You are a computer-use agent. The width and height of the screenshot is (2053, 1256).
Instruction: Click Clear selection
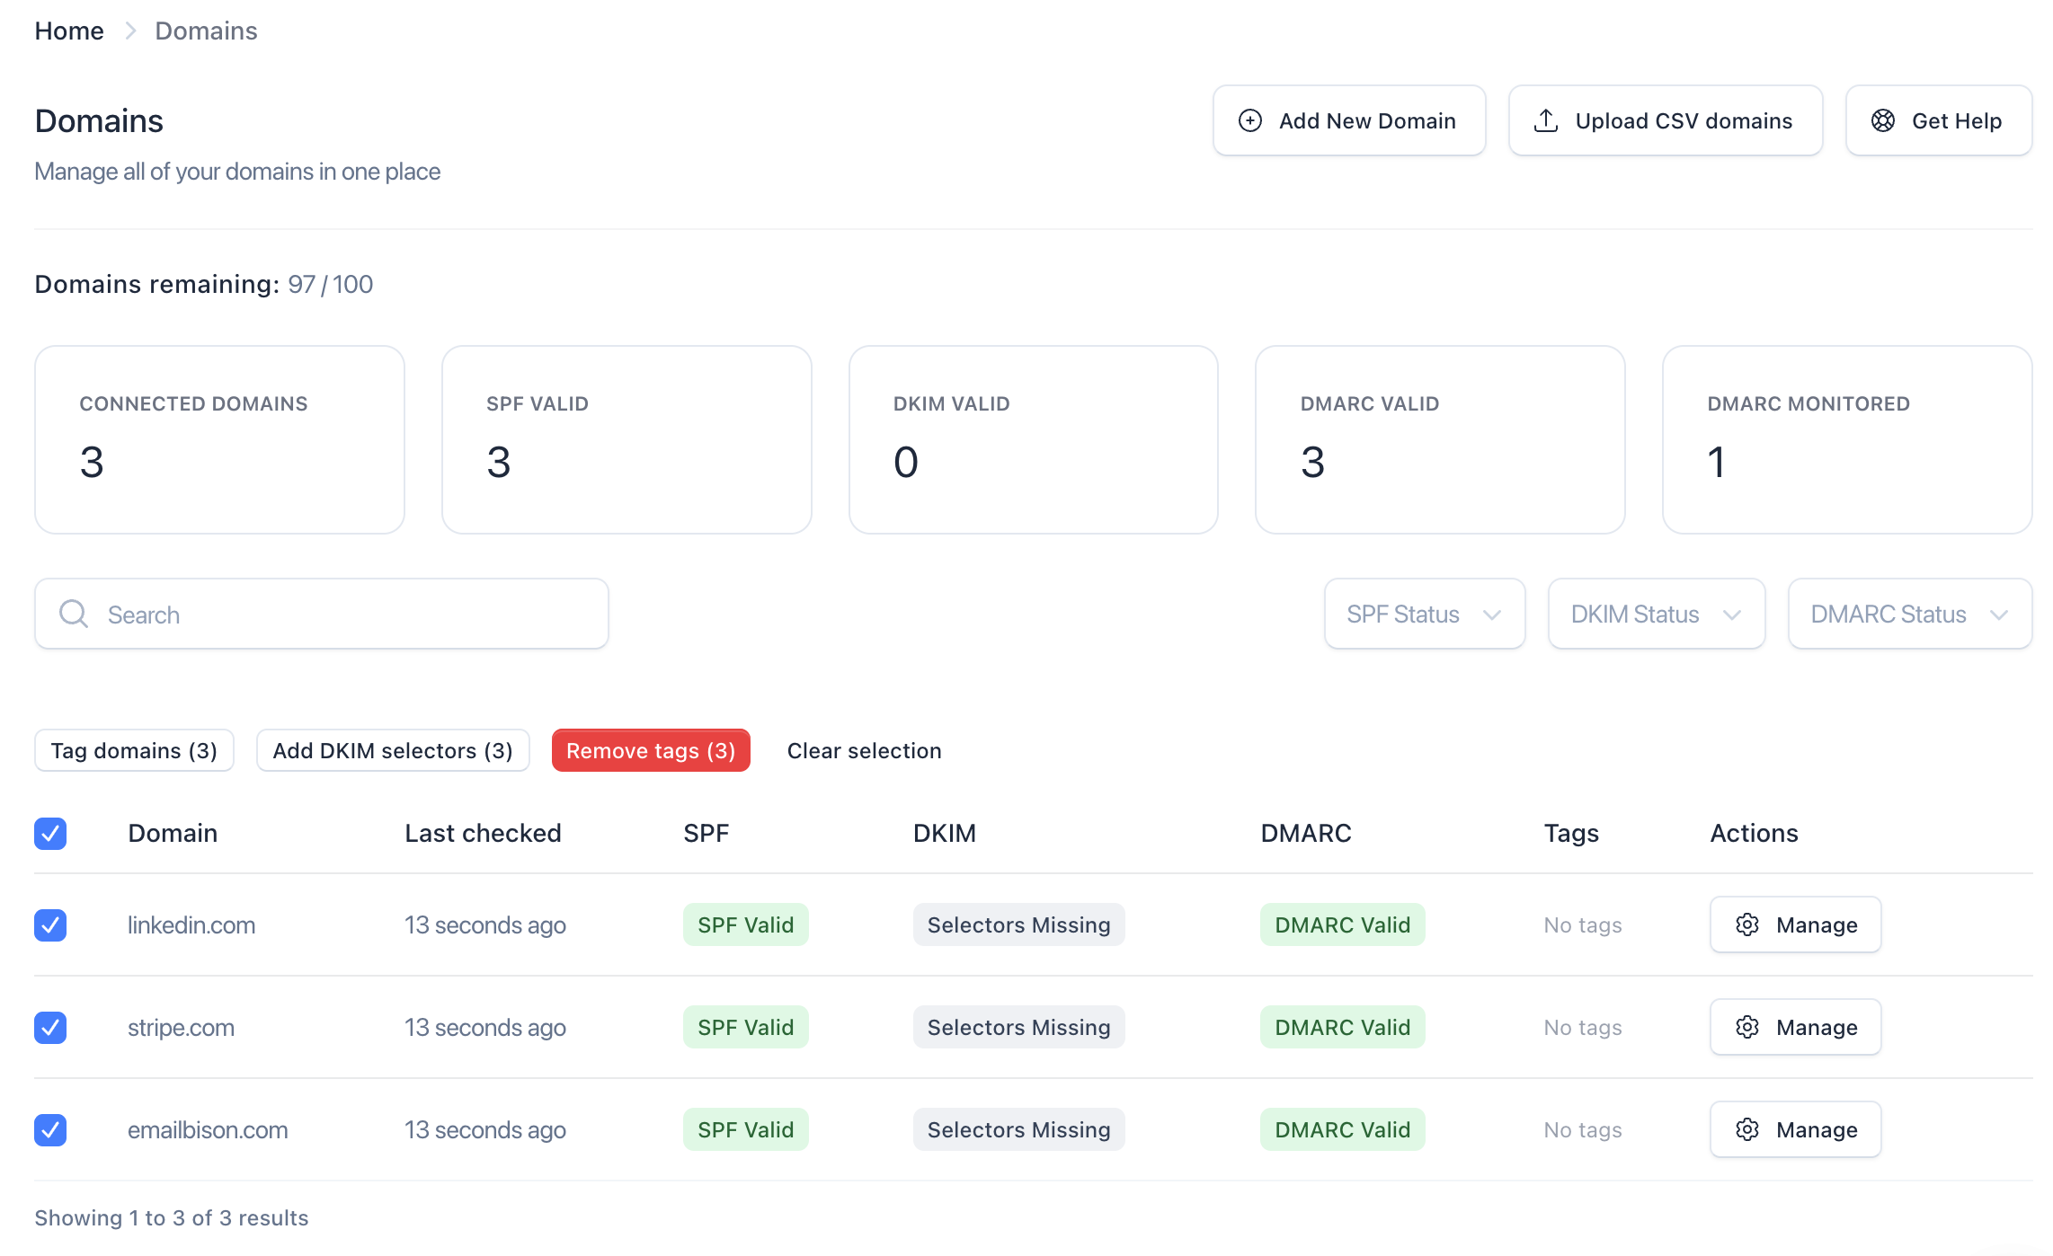click(x=864, y=751)
